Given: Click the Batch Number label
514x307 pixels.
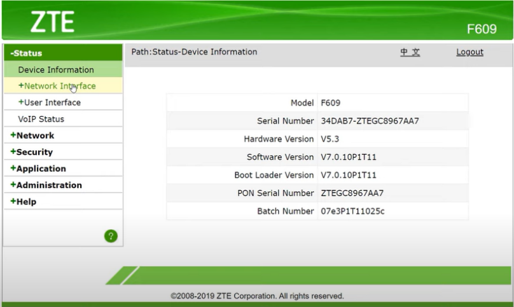Looking at the screenshot, I should pos(285,211).
